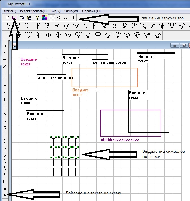
Task: Toggle the S mode button
Action: 51,18
